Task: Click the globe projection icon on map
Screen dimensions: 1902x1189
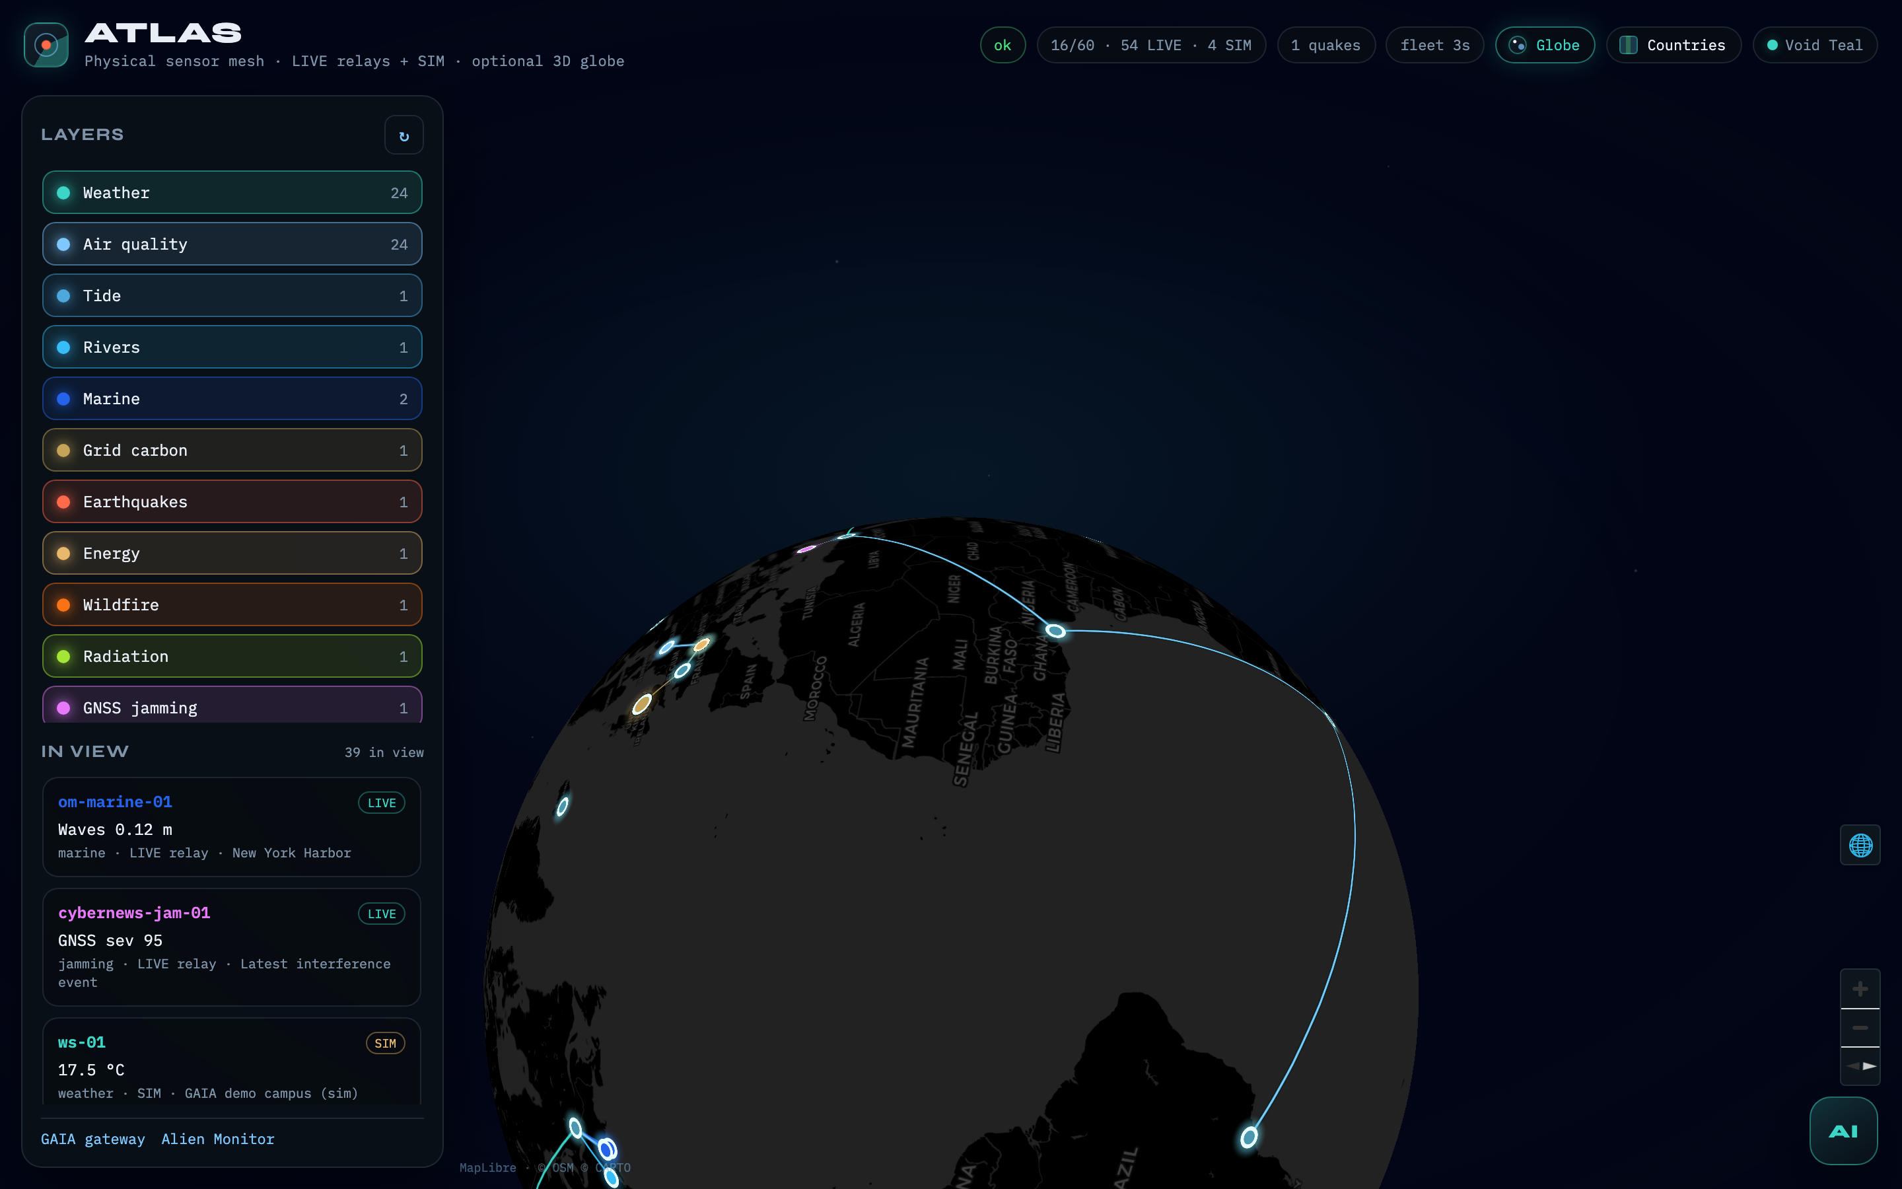Action: pyautogui.click(x=1860, y=846)
